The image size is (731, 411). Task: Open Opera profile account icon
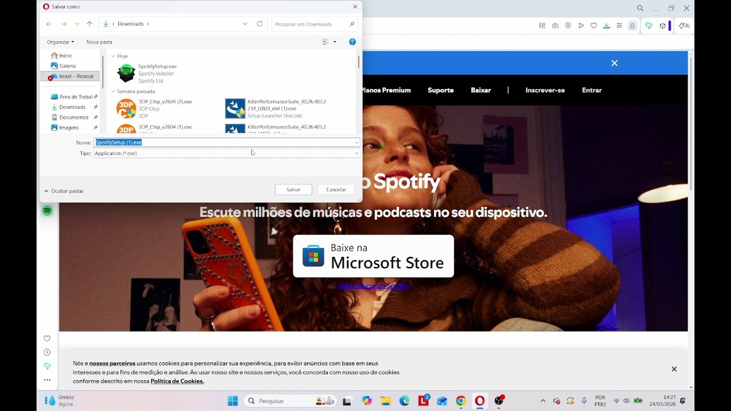pos(632,26)
